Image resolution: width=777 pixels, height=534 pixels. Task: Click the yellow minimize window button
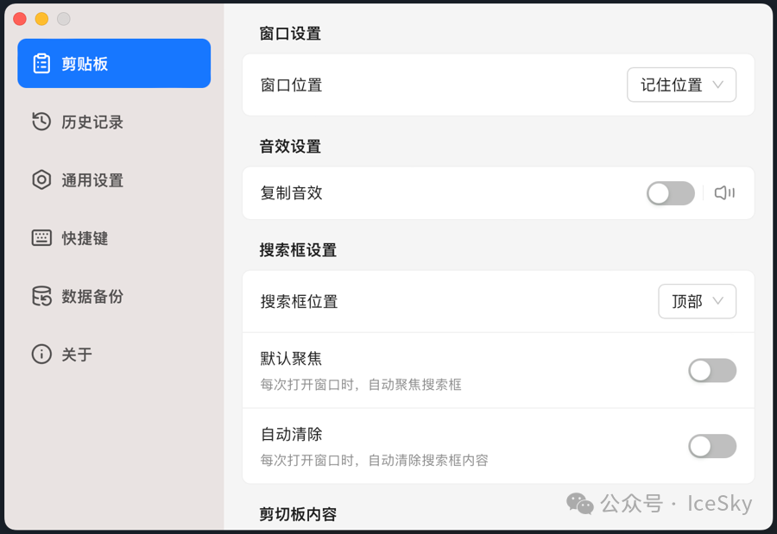(41, 19)
